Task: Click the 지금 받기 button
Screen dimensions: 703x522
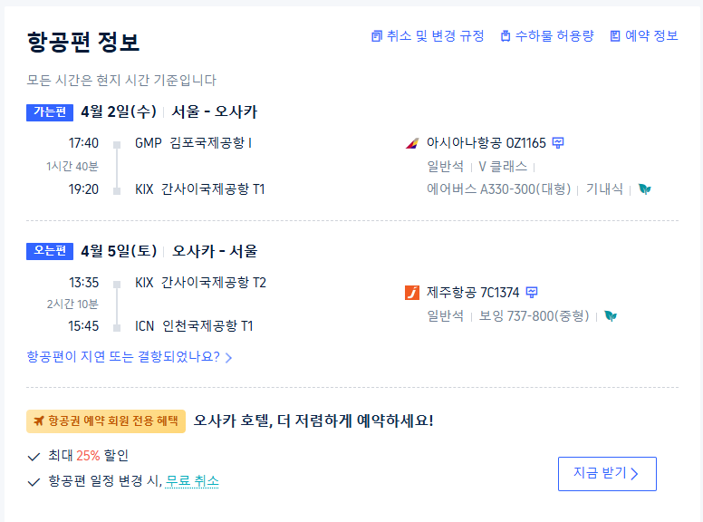Action: click(x=607, y=474)
